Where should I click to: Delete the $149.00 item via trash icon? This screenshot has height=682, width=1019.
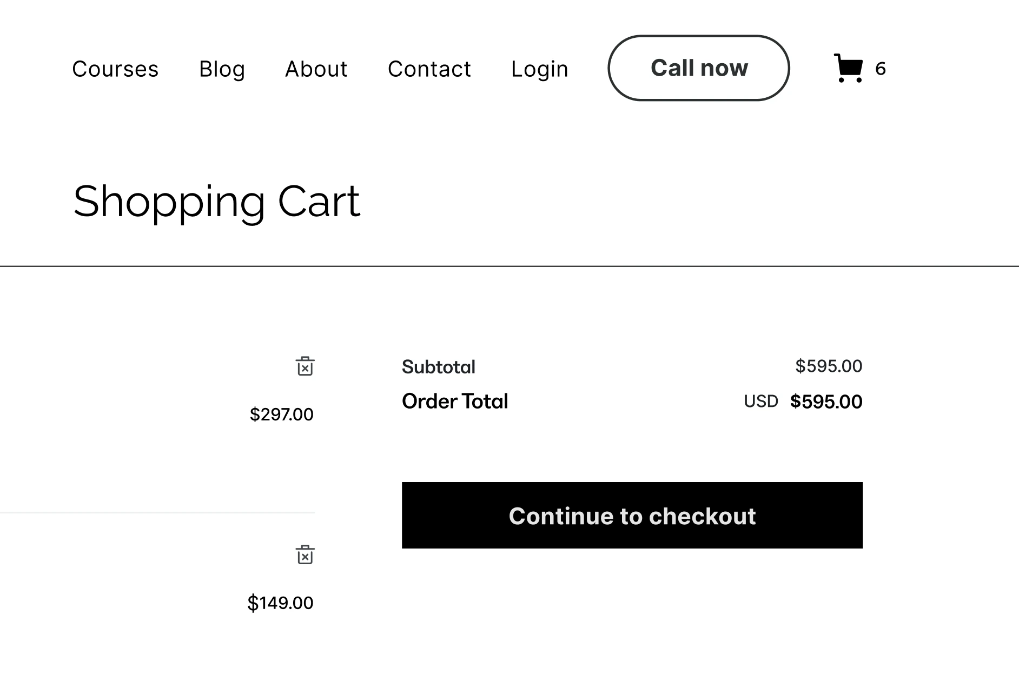[x=305, y=554]
